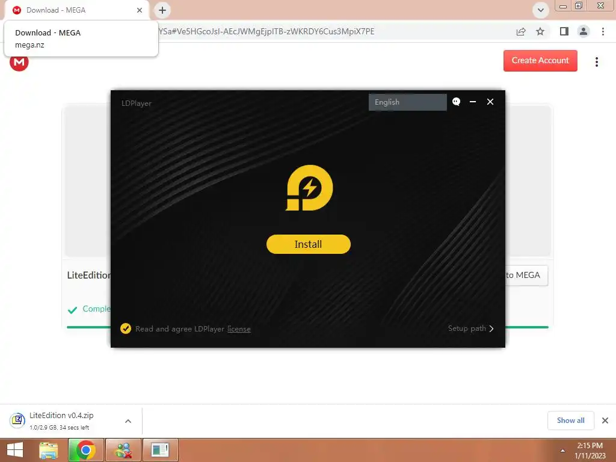Image resolution: width=616 pixels, height=462 pixels.
Task: Click the Chrome taskbar icon
Action: click(x=85, y=450)
